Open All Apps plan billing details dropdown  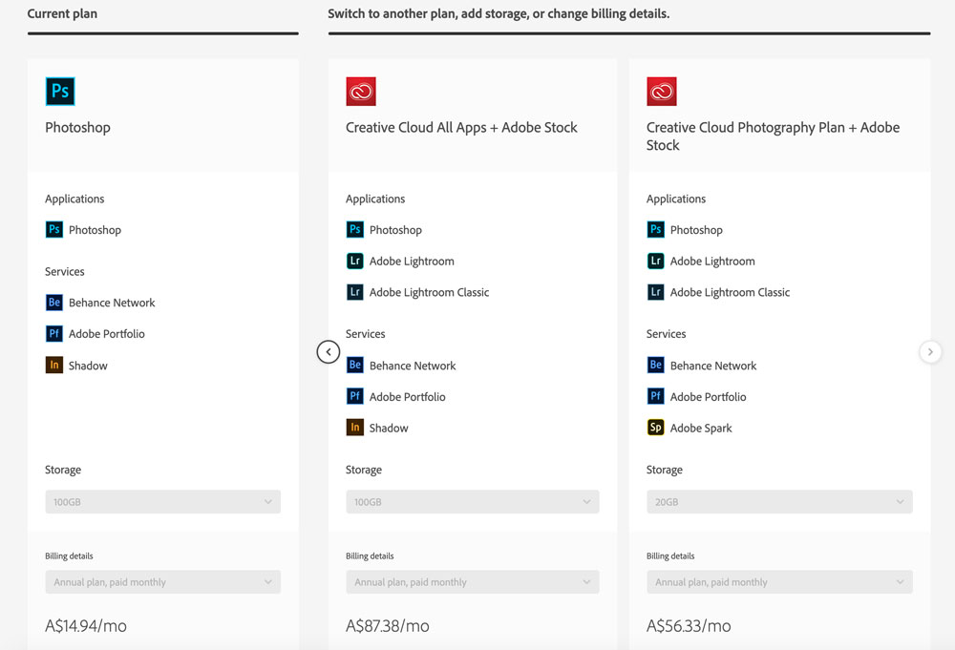tap(473, 582)
